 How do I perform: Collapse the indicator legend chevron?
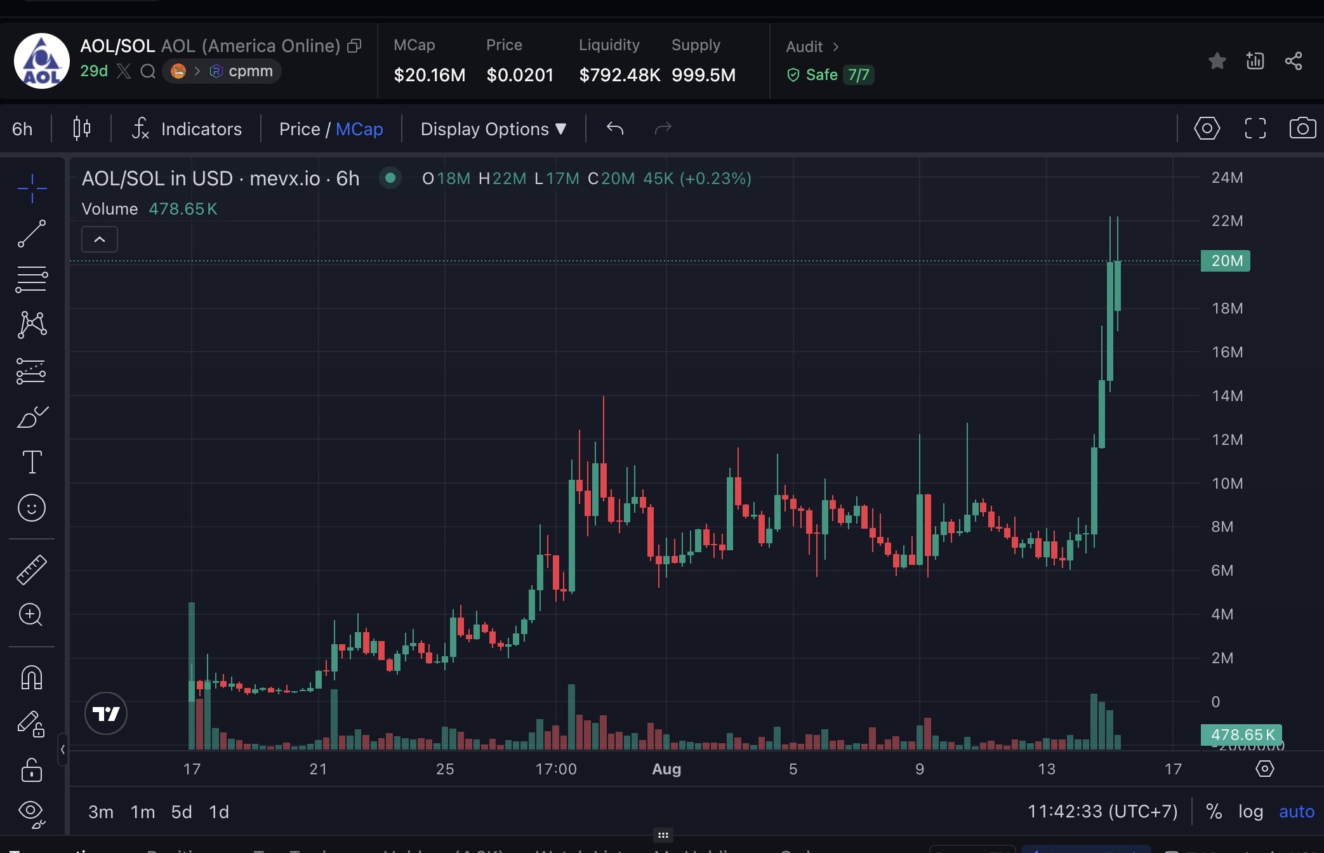[100, 239]
